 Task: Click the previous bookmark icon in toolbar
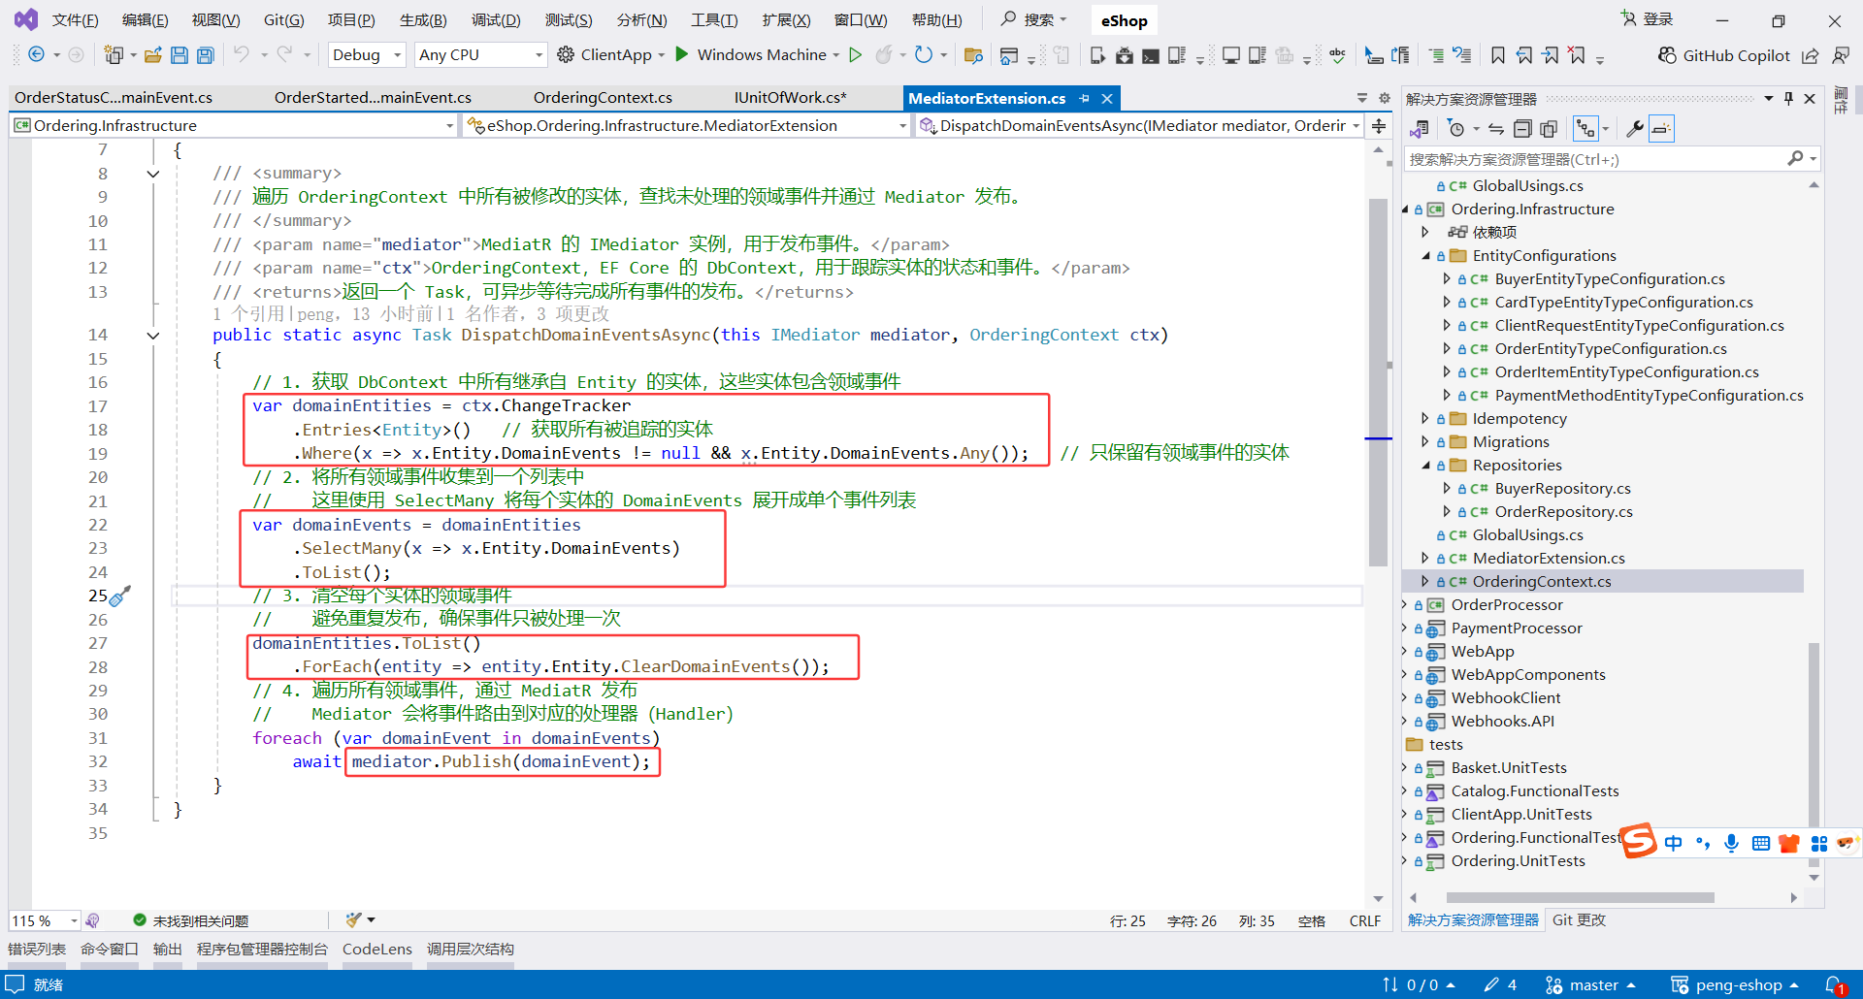pos(1524,55)
